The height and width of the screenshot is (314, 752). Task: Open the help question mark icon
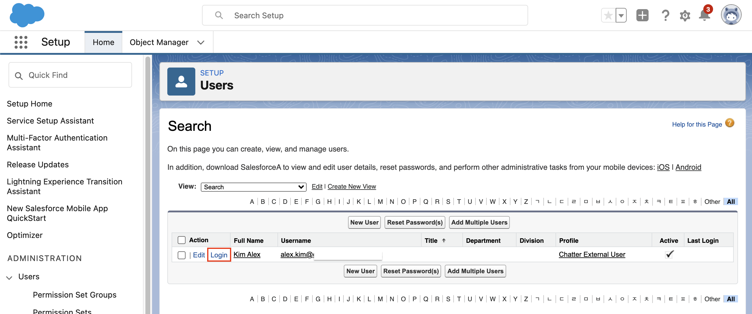pos(665,15)
